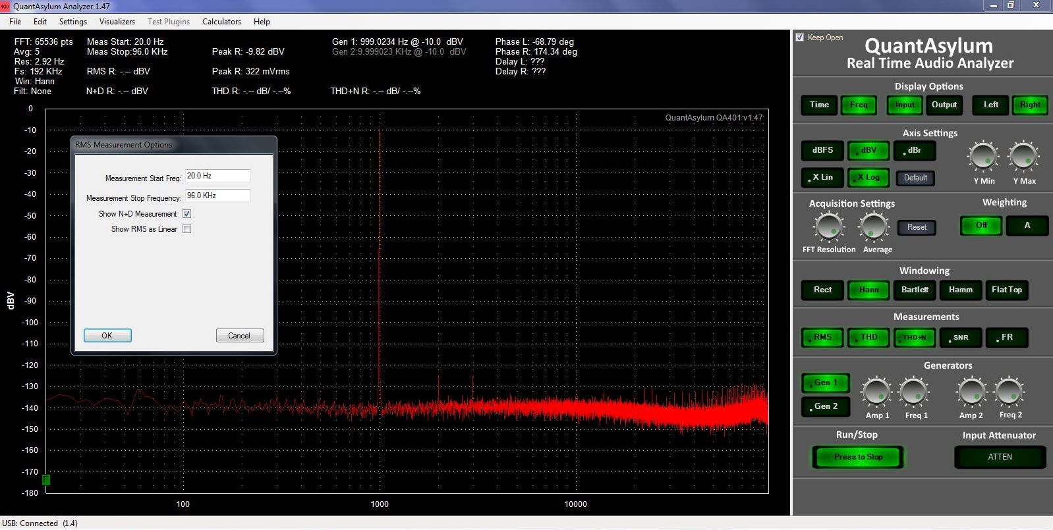Click the Y Max knob
This screenshot has width=1053, height=530.
(x=1023, y=157)
